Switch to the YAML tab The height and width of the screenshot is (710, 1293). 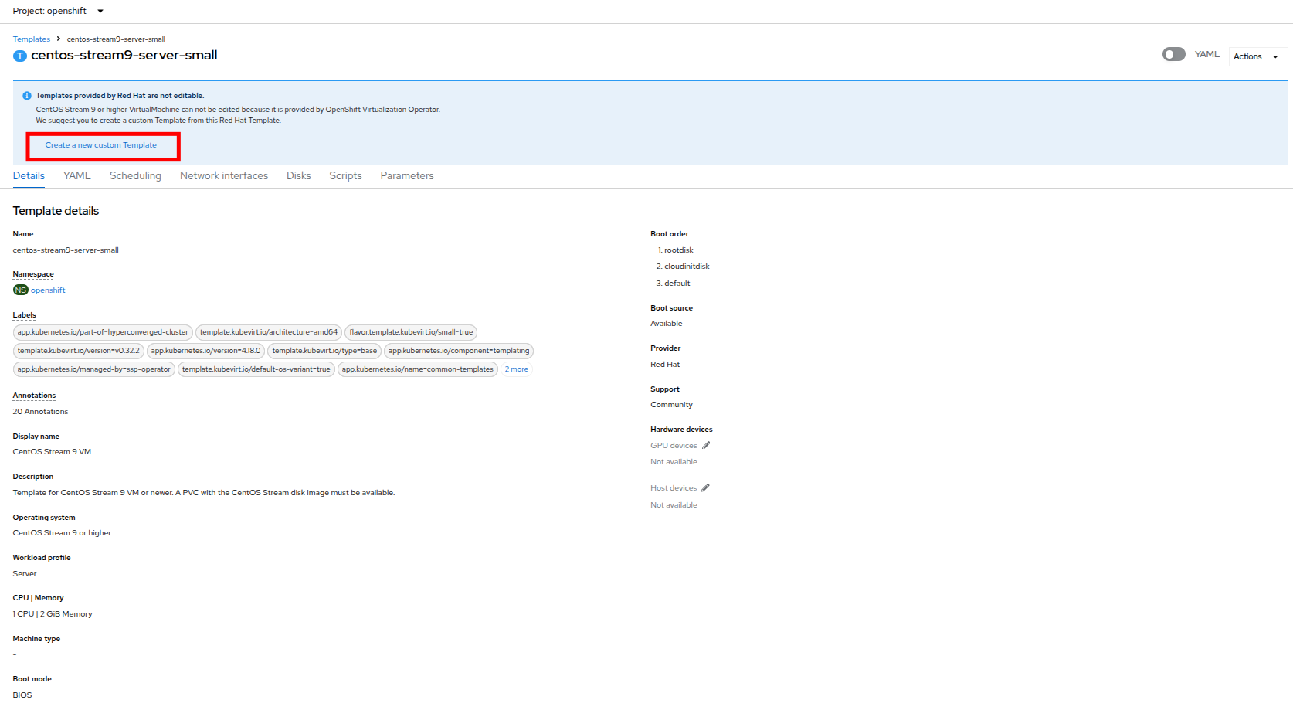coord(77,176)
